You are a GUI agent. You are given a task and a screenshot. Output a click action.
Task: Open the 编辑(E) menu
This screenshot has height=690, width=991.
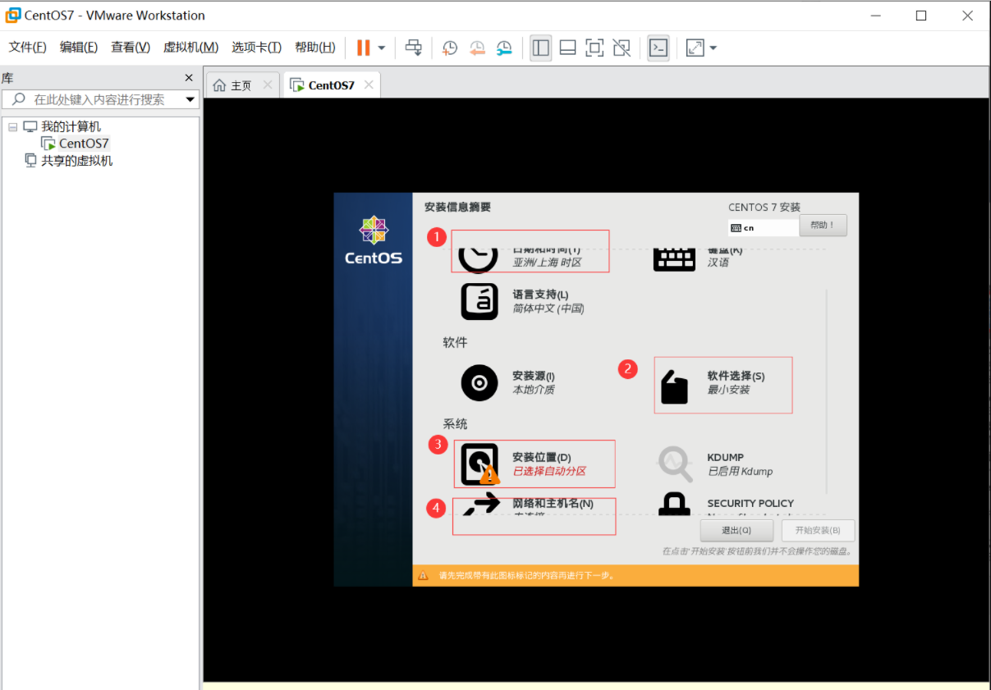tap(79, 48)
